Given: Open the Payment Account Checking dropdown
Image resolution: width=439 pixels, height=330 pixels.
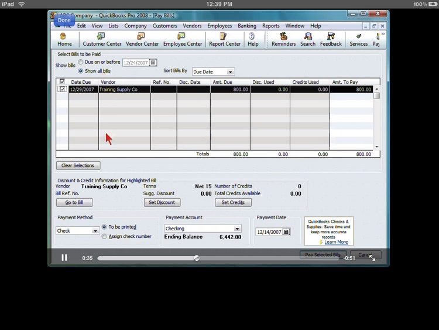Looking at the screenshot, I should click(x=237, y=229).
